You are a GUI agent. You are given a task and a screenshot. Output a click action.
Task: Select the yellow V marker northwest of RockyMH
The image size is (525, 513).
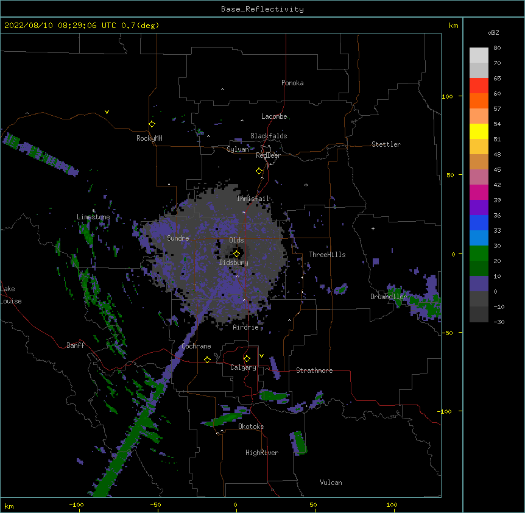pos(107,112)
